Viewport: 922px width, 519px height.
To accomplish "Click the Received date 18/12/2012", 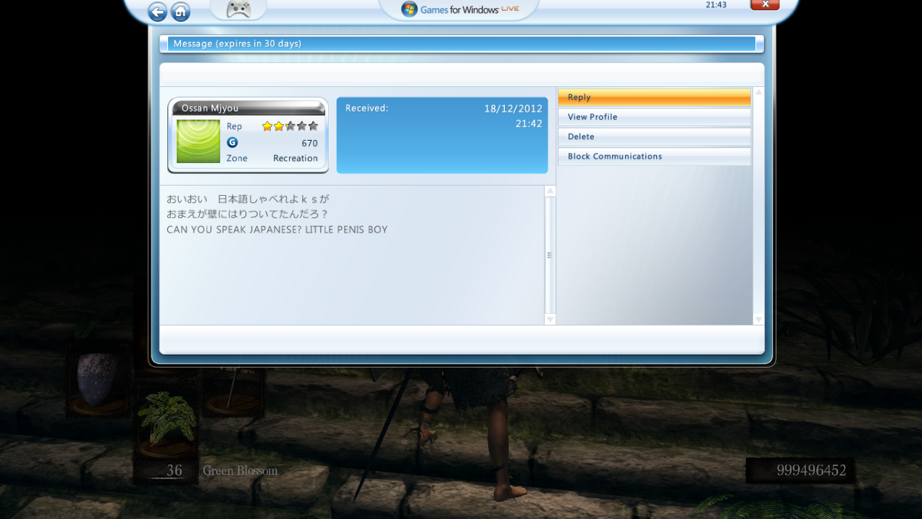I will [x=514, y=109].
